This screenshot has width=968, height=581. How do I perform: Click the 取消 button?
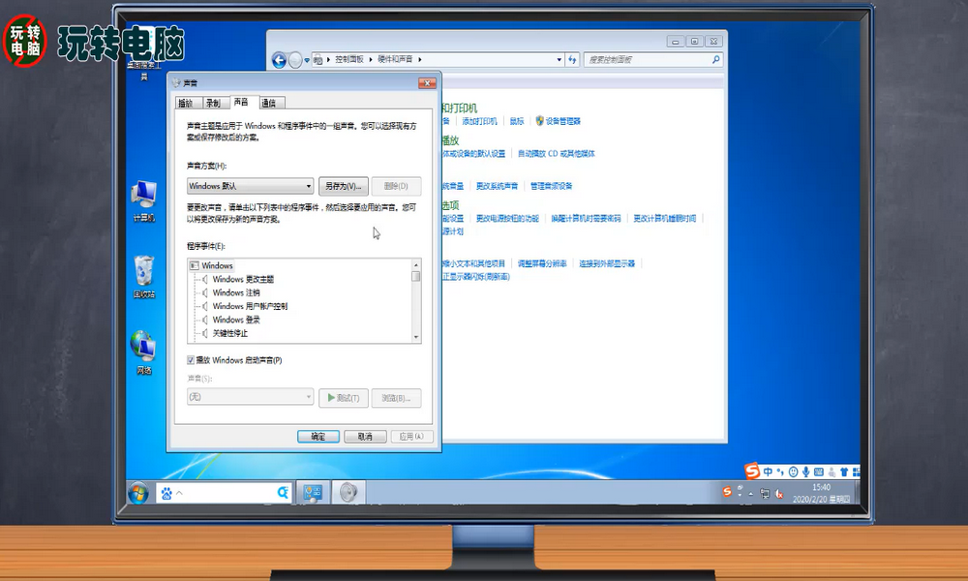(366, 437)
